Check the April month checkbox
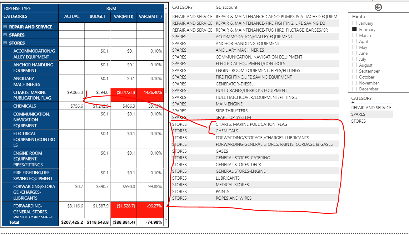 [x=354, y=41]
